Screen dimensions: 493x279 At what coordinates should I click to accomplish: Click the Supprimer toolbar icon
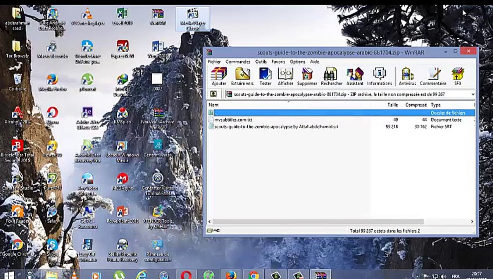tap(307, 76)
